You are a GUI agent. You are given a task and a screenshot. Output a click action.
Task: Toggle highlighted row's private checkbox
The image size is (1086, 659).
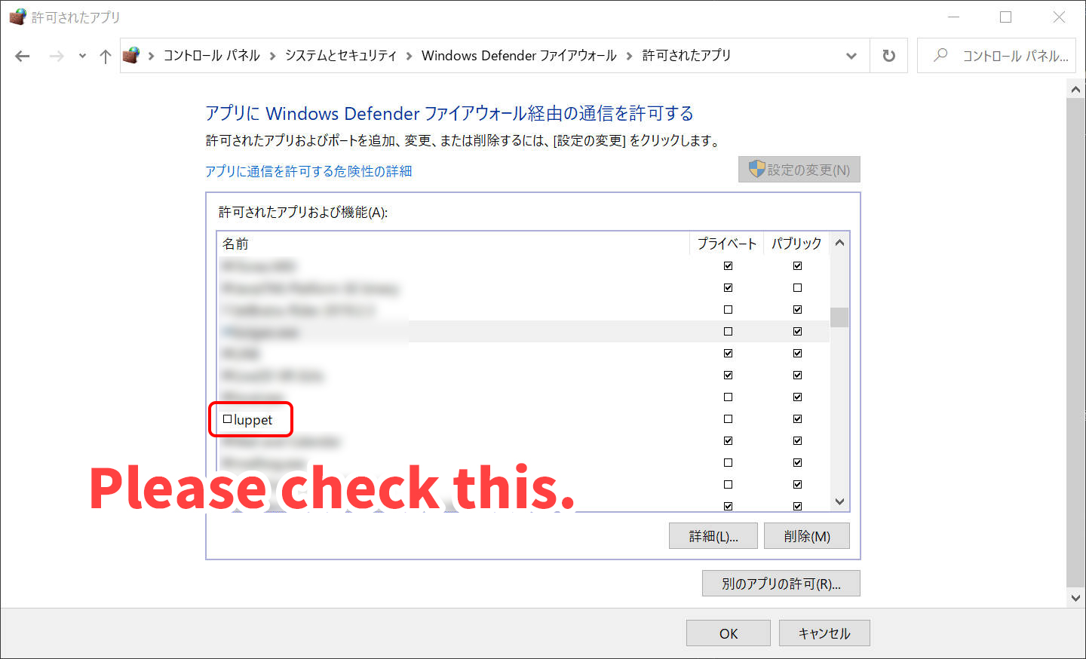(x=728, y=331)
